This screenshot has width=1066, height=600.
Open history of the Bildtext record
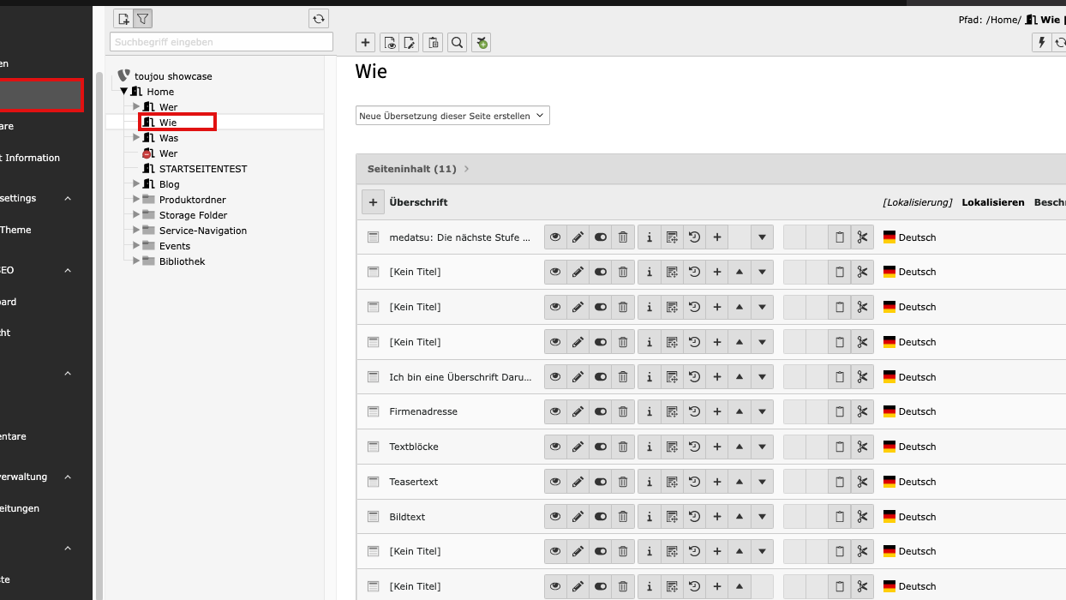[694, 518]
